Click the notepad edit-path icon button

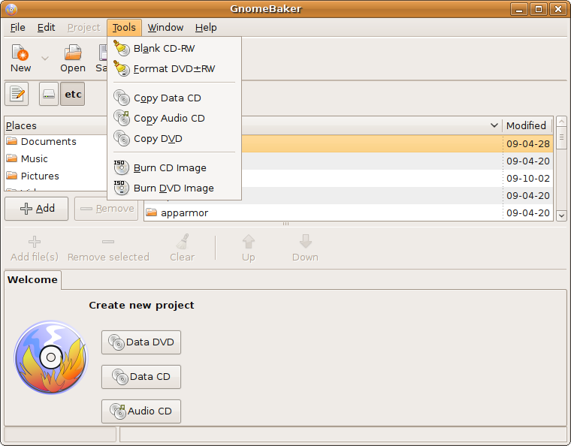tap(17, 94)
